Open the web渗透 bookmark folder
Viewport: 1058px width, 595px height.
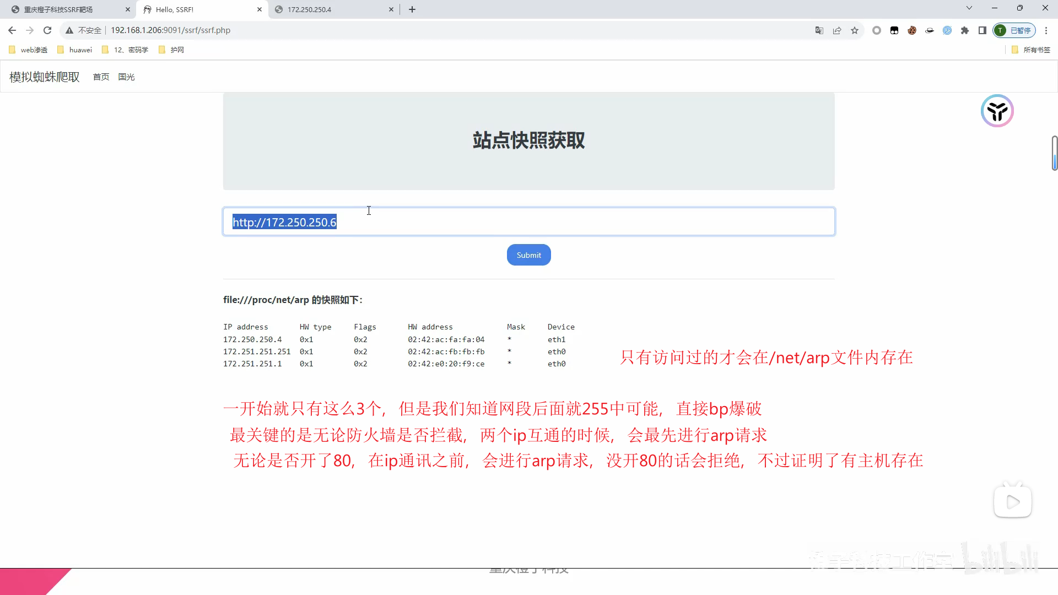pos(28,50)
